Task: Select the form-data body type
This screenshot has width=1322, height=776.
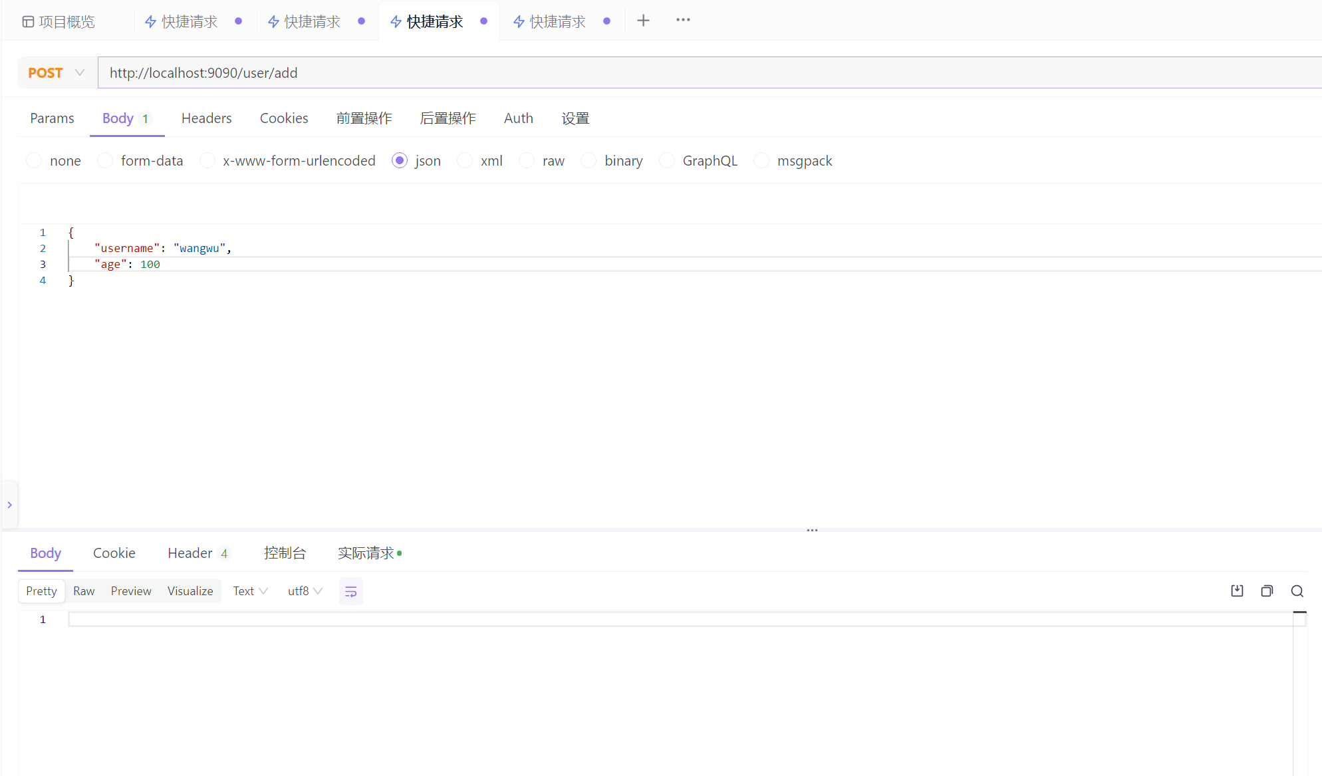Action: pyautogui.click(x=140, y=161)
